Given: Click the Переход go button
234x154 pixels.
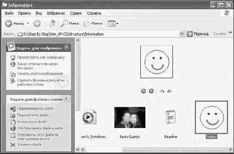Looking at the screenshot, I should coord(198,34).
